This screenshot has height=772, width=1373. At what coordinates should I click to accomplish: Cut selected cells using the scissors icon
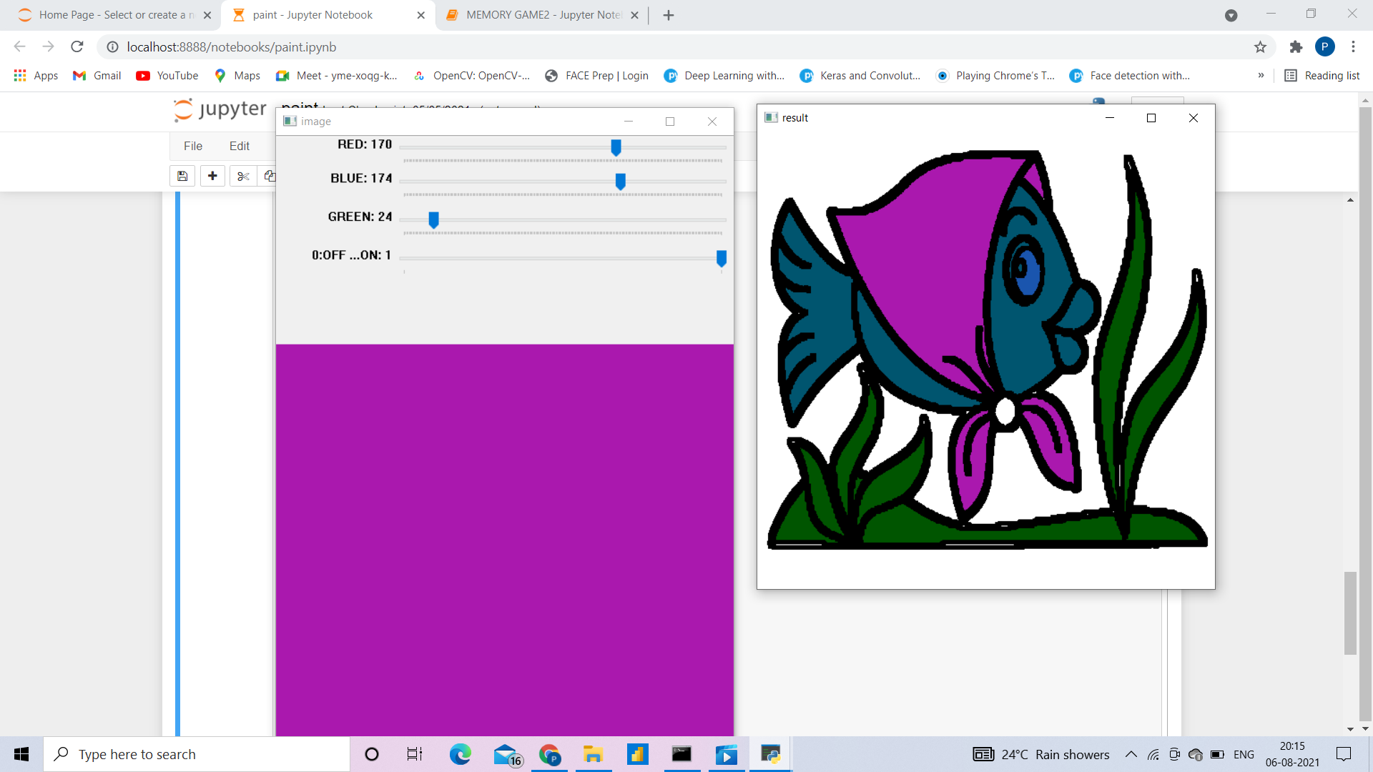pyautogui.click(x=242, y=176)
